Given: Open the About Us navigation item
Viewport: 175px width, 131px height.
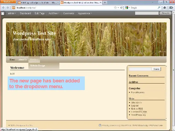Looking at the screenshot, I should pyautogui.click(x=22, y=59).
